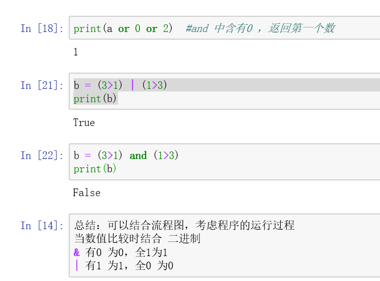This screenshot has width=380, height=281.
Task: Click the False output text
Action: [x=86, y=193]
